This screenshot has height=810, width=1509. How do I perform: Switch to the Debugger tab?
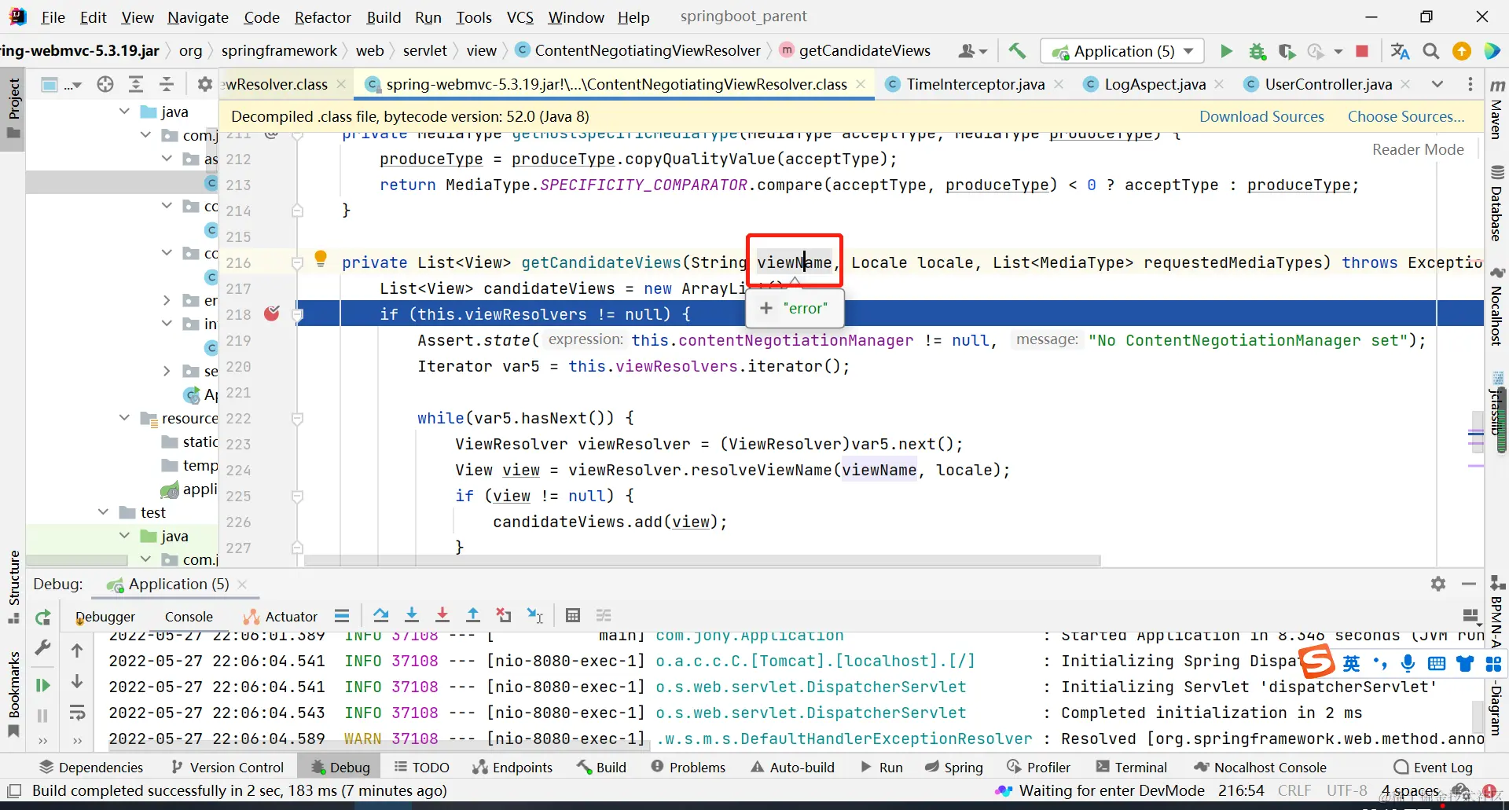(105, 617)
